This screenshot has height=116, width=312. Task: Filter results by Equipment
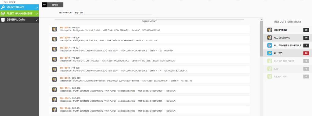(288, 30)
